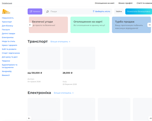Click the від 130,000 ₴ price text
The image size is (152, 121).
(x=35, y=73)
